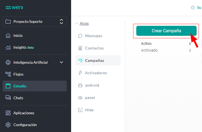Click the Aplicaciones grid icon
Viewport: 202px width, 132px height.
8,113
